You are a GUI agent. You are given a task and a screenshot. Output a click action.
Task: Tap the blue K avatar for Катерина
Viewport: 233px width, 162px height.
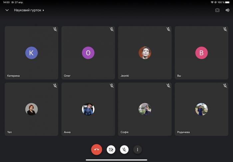coord(32,53)
